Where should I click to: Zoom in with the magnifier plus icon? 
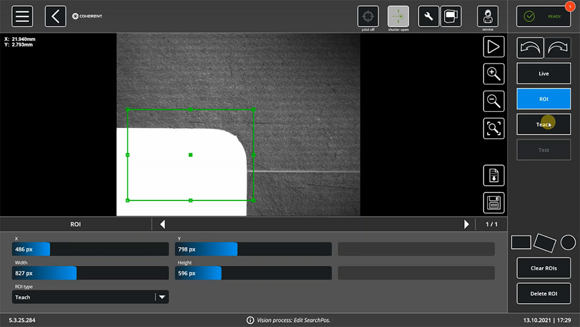[x=493, y=74]
